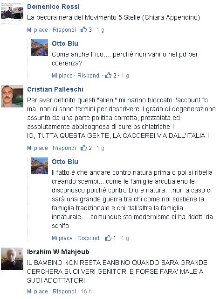Viewport: 220px width, 299px height.
Task: Reply to Ibrahim W Mahjoub's comment
Action: pyautogui.click(x=64, y=292)
